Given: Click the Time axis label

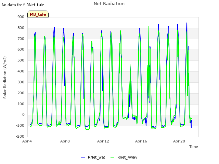Looking at the screenshot, I should point(194,147).
